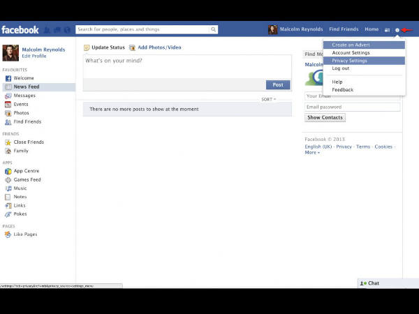Image resolution: width=419 pixels, height=314 pixels.
Task: Click the Your Email field
Action: click(353, 96)
